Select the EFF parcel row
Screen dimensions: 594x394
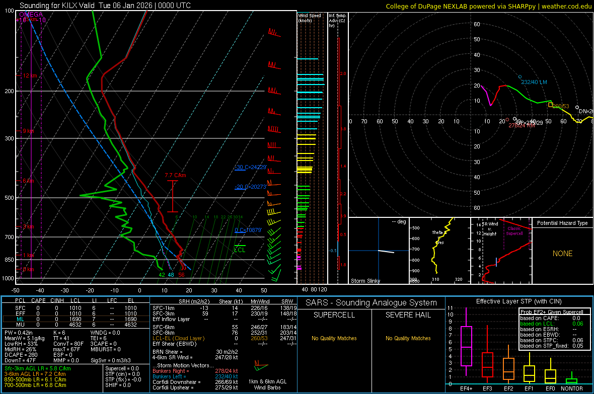(76, 313)
